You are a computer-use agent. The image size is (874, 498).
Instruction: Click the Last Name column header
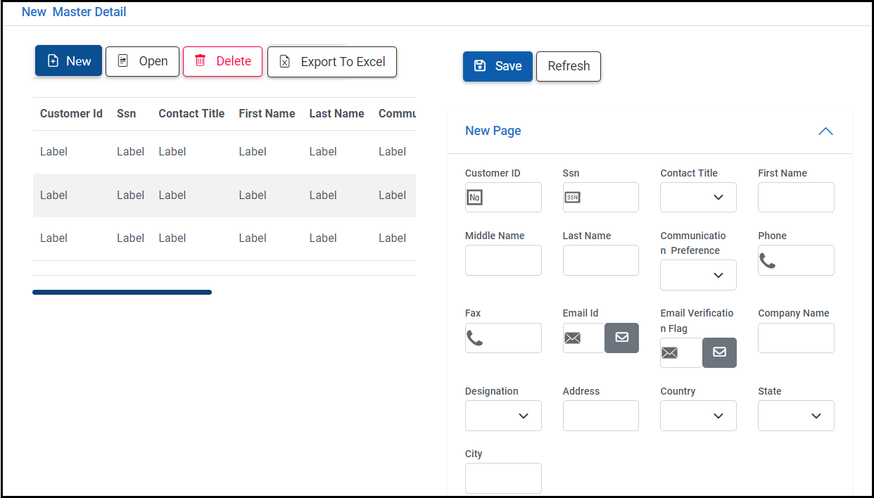(x=337, y=113)
